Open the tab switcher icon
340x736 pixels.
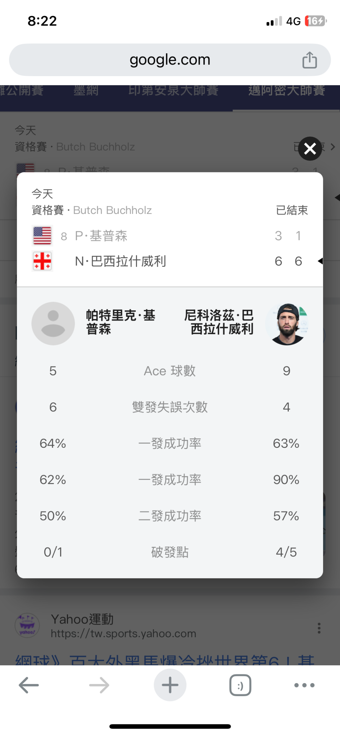coord(240,685)
